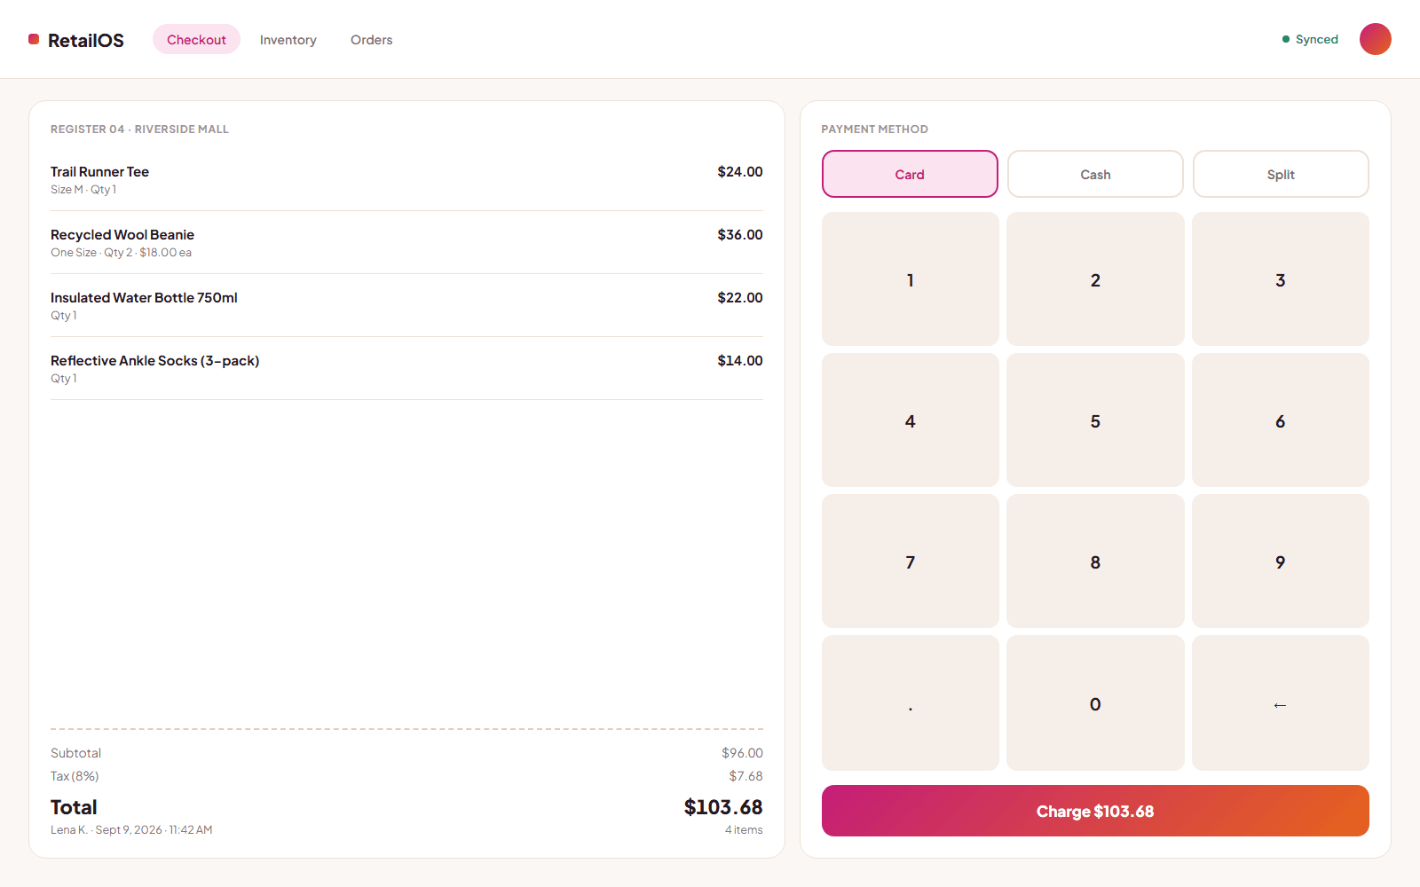Click the Charge $103.68 button
This screenshot has width=1420, height=887.
(1095, 811)
